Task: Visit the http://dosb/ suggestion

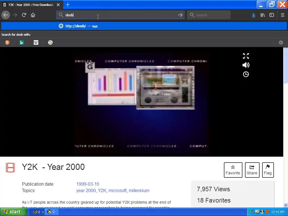Action: point(144,26)
